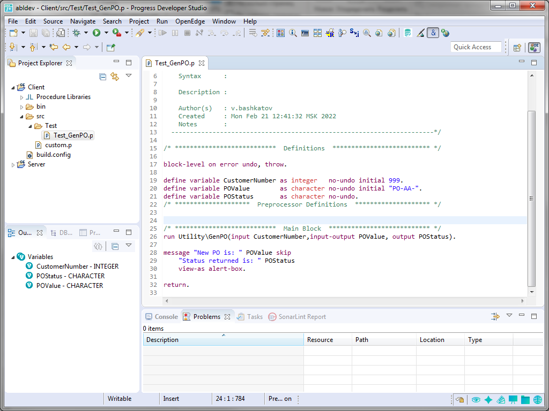Collapse the Variables outline node

point(13,257)
